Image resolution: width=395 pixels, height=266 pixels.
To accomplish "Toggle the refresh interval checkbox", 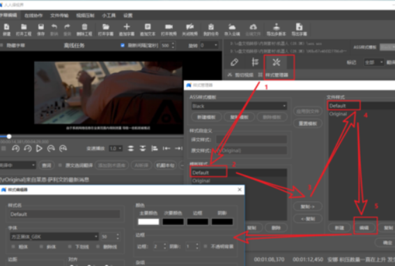I will pos(123,45).
